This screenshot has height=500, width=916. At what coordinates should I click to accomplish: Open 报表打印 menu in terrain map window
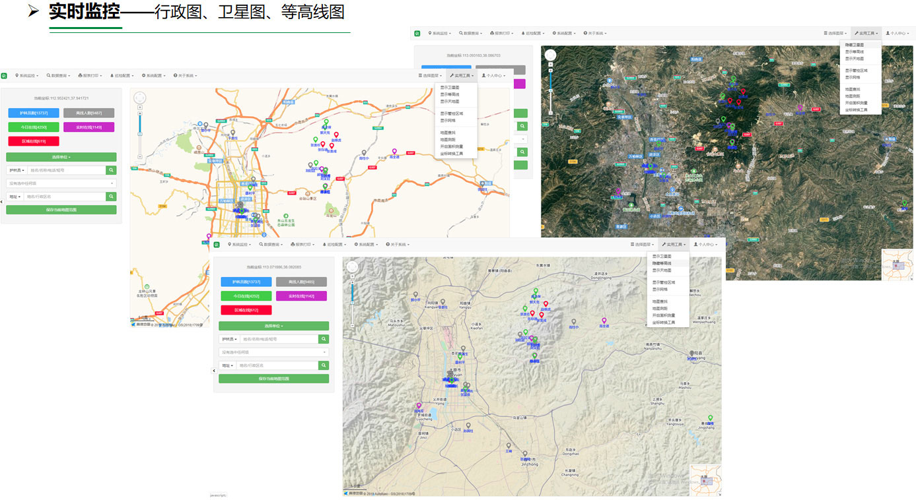click(x=304, y=245)
